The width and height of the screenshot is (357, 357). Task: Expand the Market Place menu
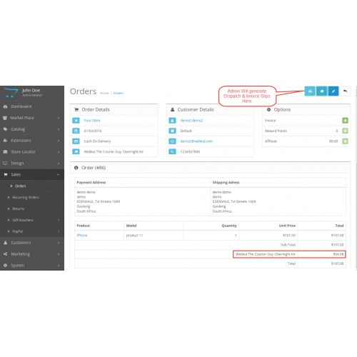32,118
